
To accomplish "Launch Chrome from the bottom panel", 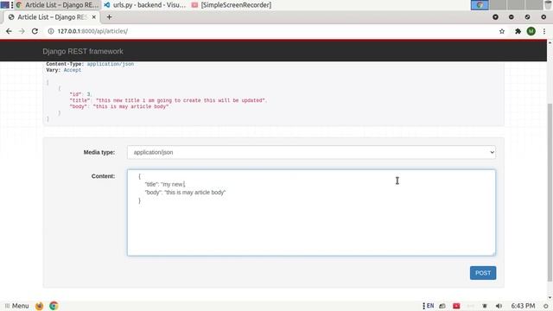I will [x=54, y=306].
